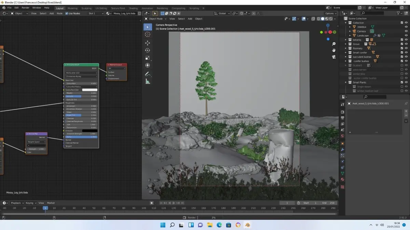Click the zoom magnifier icon in viewport
The image size is (410, 230).
pos(334,44)
